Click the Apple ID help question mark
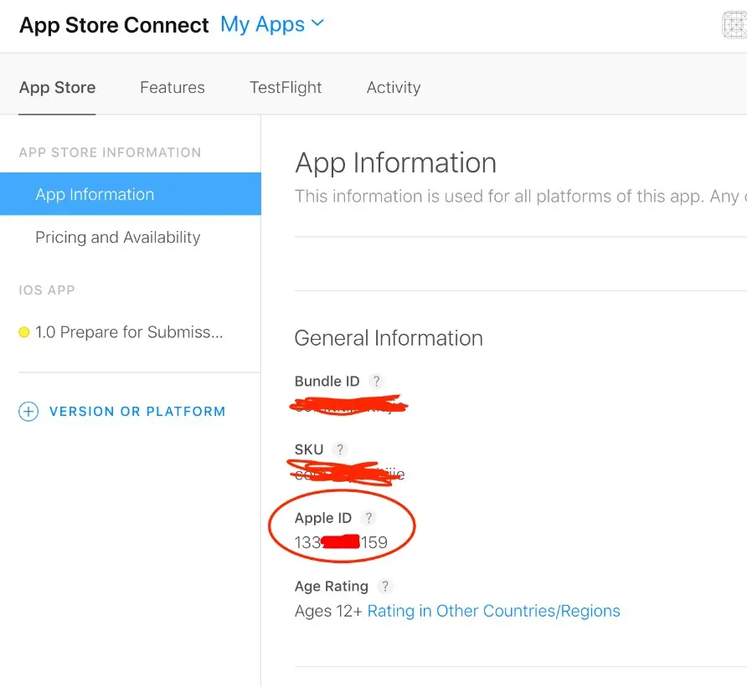The height and width of the screenshot is (687, 747). pos(368,518)
